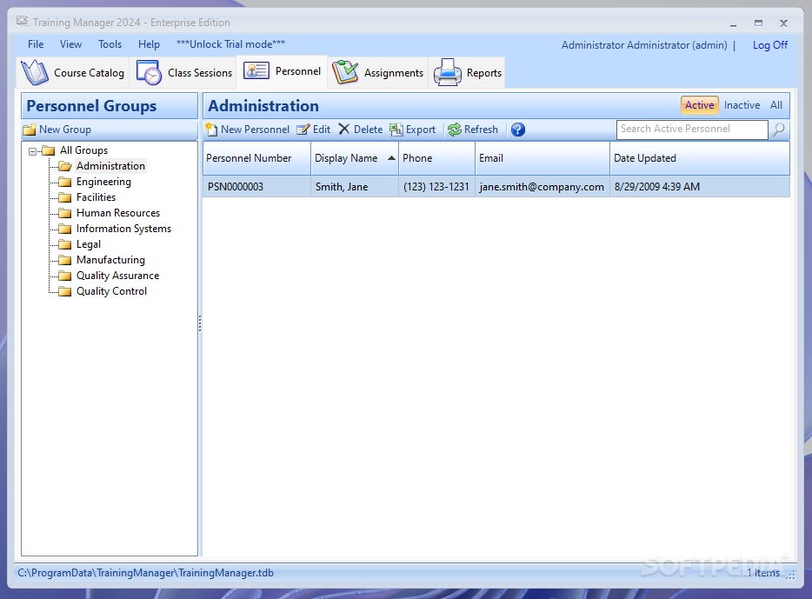Viewport: 812px width, 599px height.
Task: Click the Class Sessions clock icon
Action: coord(149,72)
